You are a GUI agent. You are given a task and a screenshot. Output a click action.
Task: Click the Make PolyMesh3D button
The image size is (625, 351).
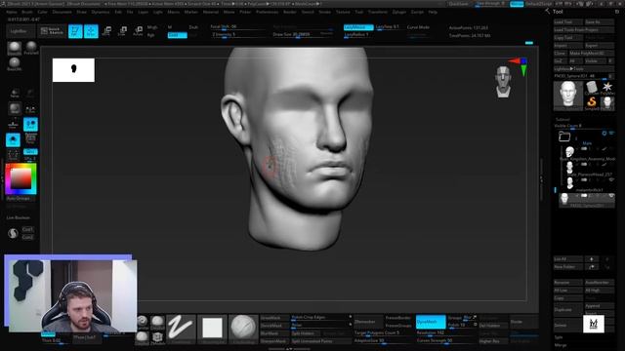[x=592, y=53]
